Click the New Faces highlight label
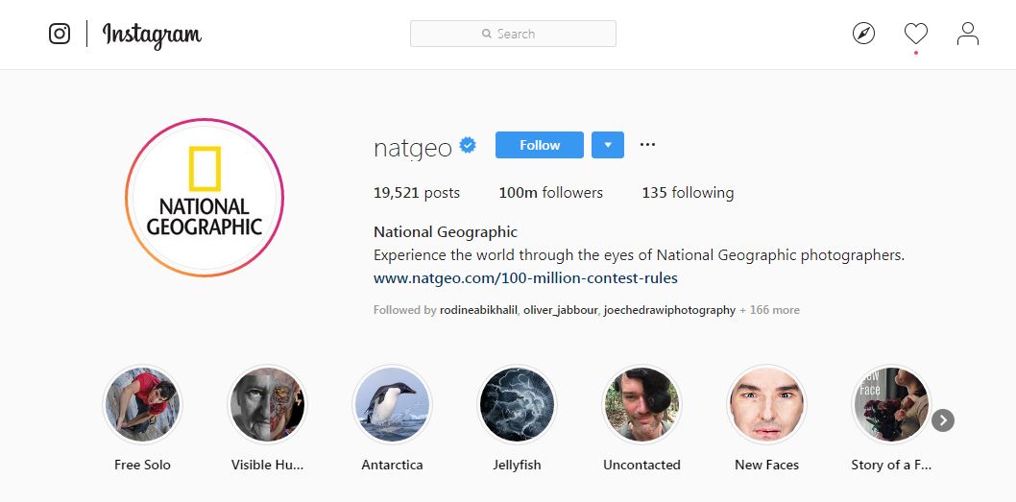Image resolution: width=1016 pixels, height=502 pixels. [x=766, y=466]
